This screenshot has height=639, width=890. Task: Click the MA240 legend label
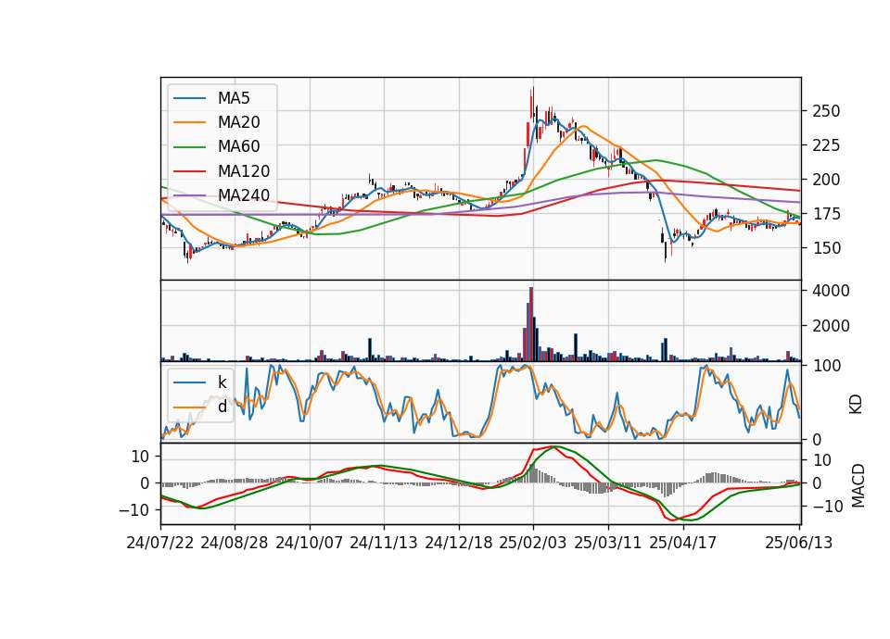point(244,195)
